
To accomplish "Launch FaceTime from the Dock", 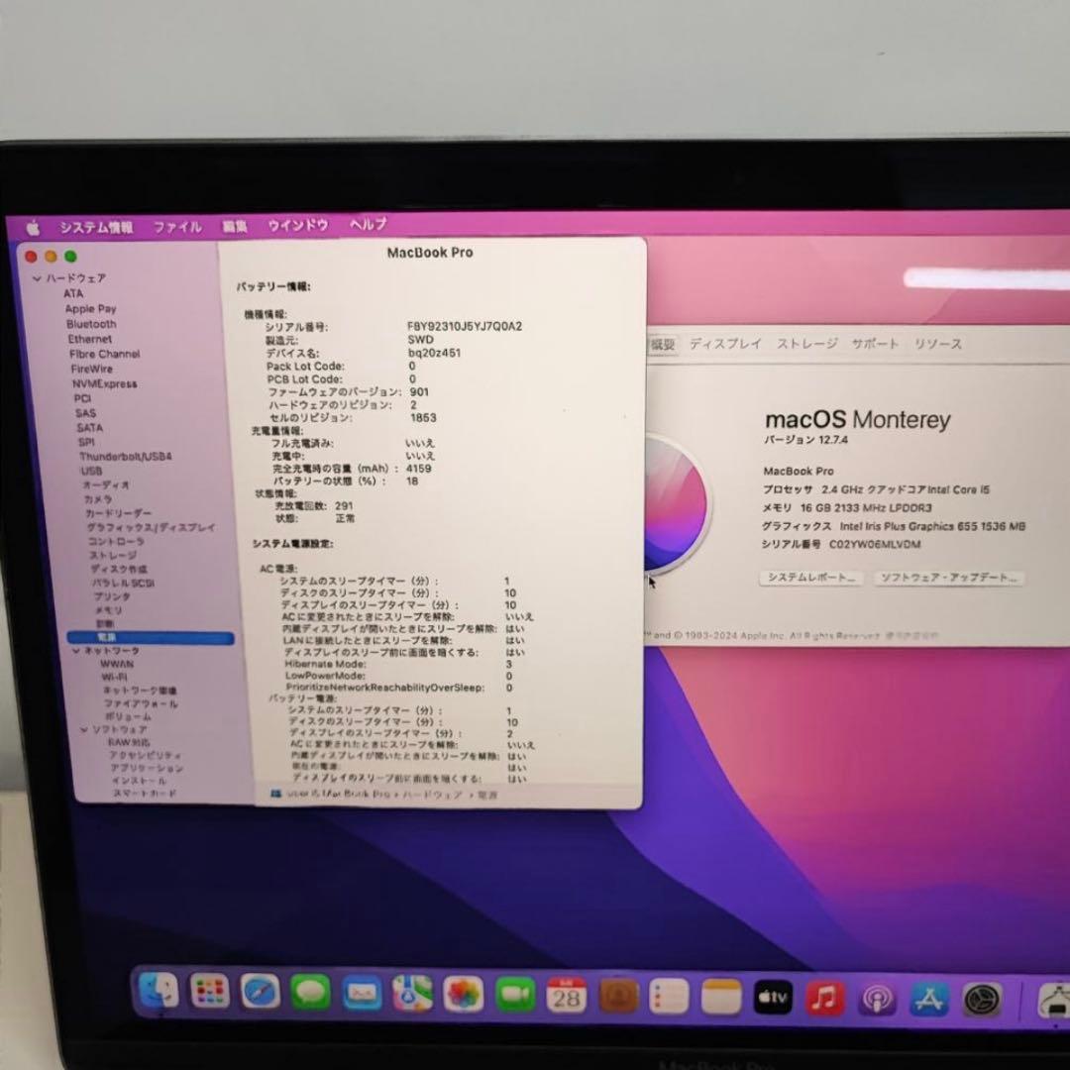I will pos(515,995).
